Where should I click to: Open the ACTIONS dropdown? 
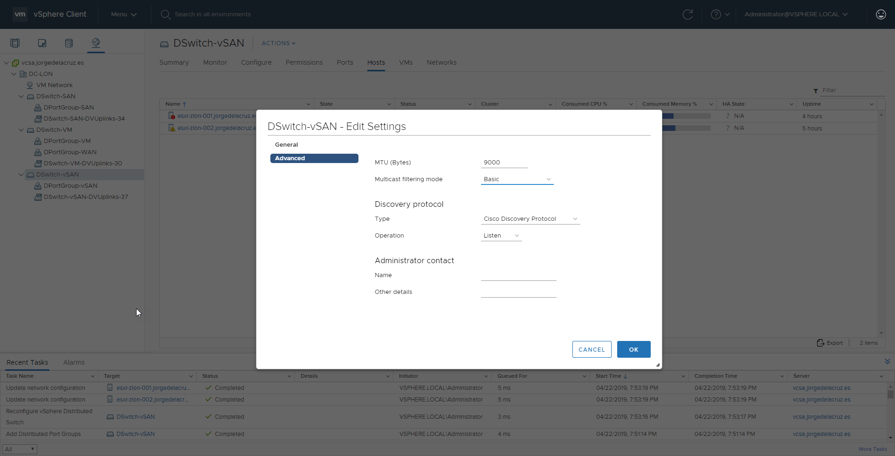(278, 43)
